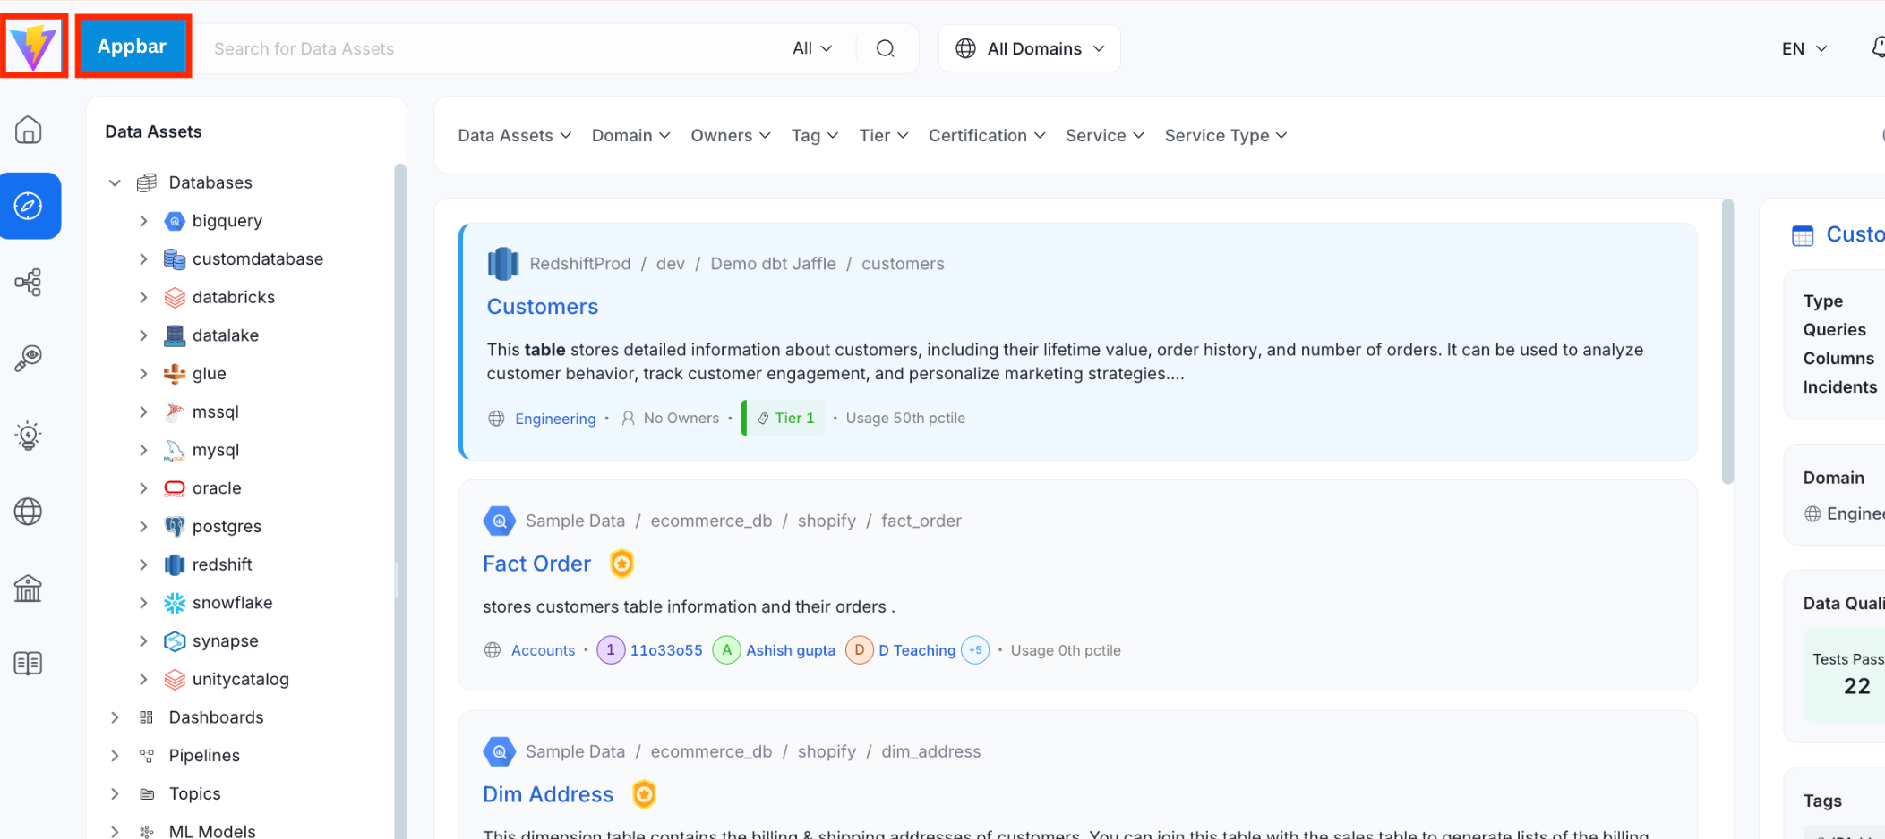Screen dimensions: 1885x839
Task: Open the Service filter dropdown
Action: click(x=1105, y=136)
